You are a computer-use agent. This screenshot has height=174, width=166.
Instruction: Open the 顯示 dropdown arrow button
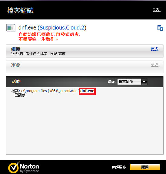(x=144, y=82)
